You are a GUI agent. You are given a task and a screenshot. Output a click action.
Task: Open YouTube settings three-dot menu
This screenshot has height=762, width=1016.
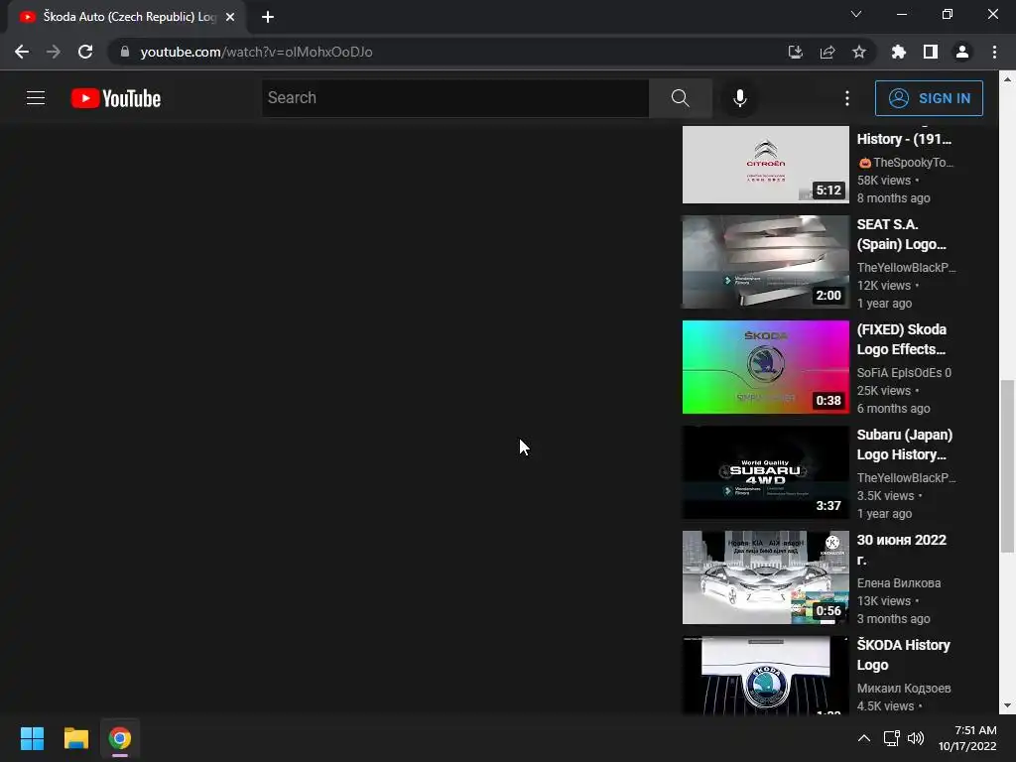pyautogui.click(x=847, y=98)
